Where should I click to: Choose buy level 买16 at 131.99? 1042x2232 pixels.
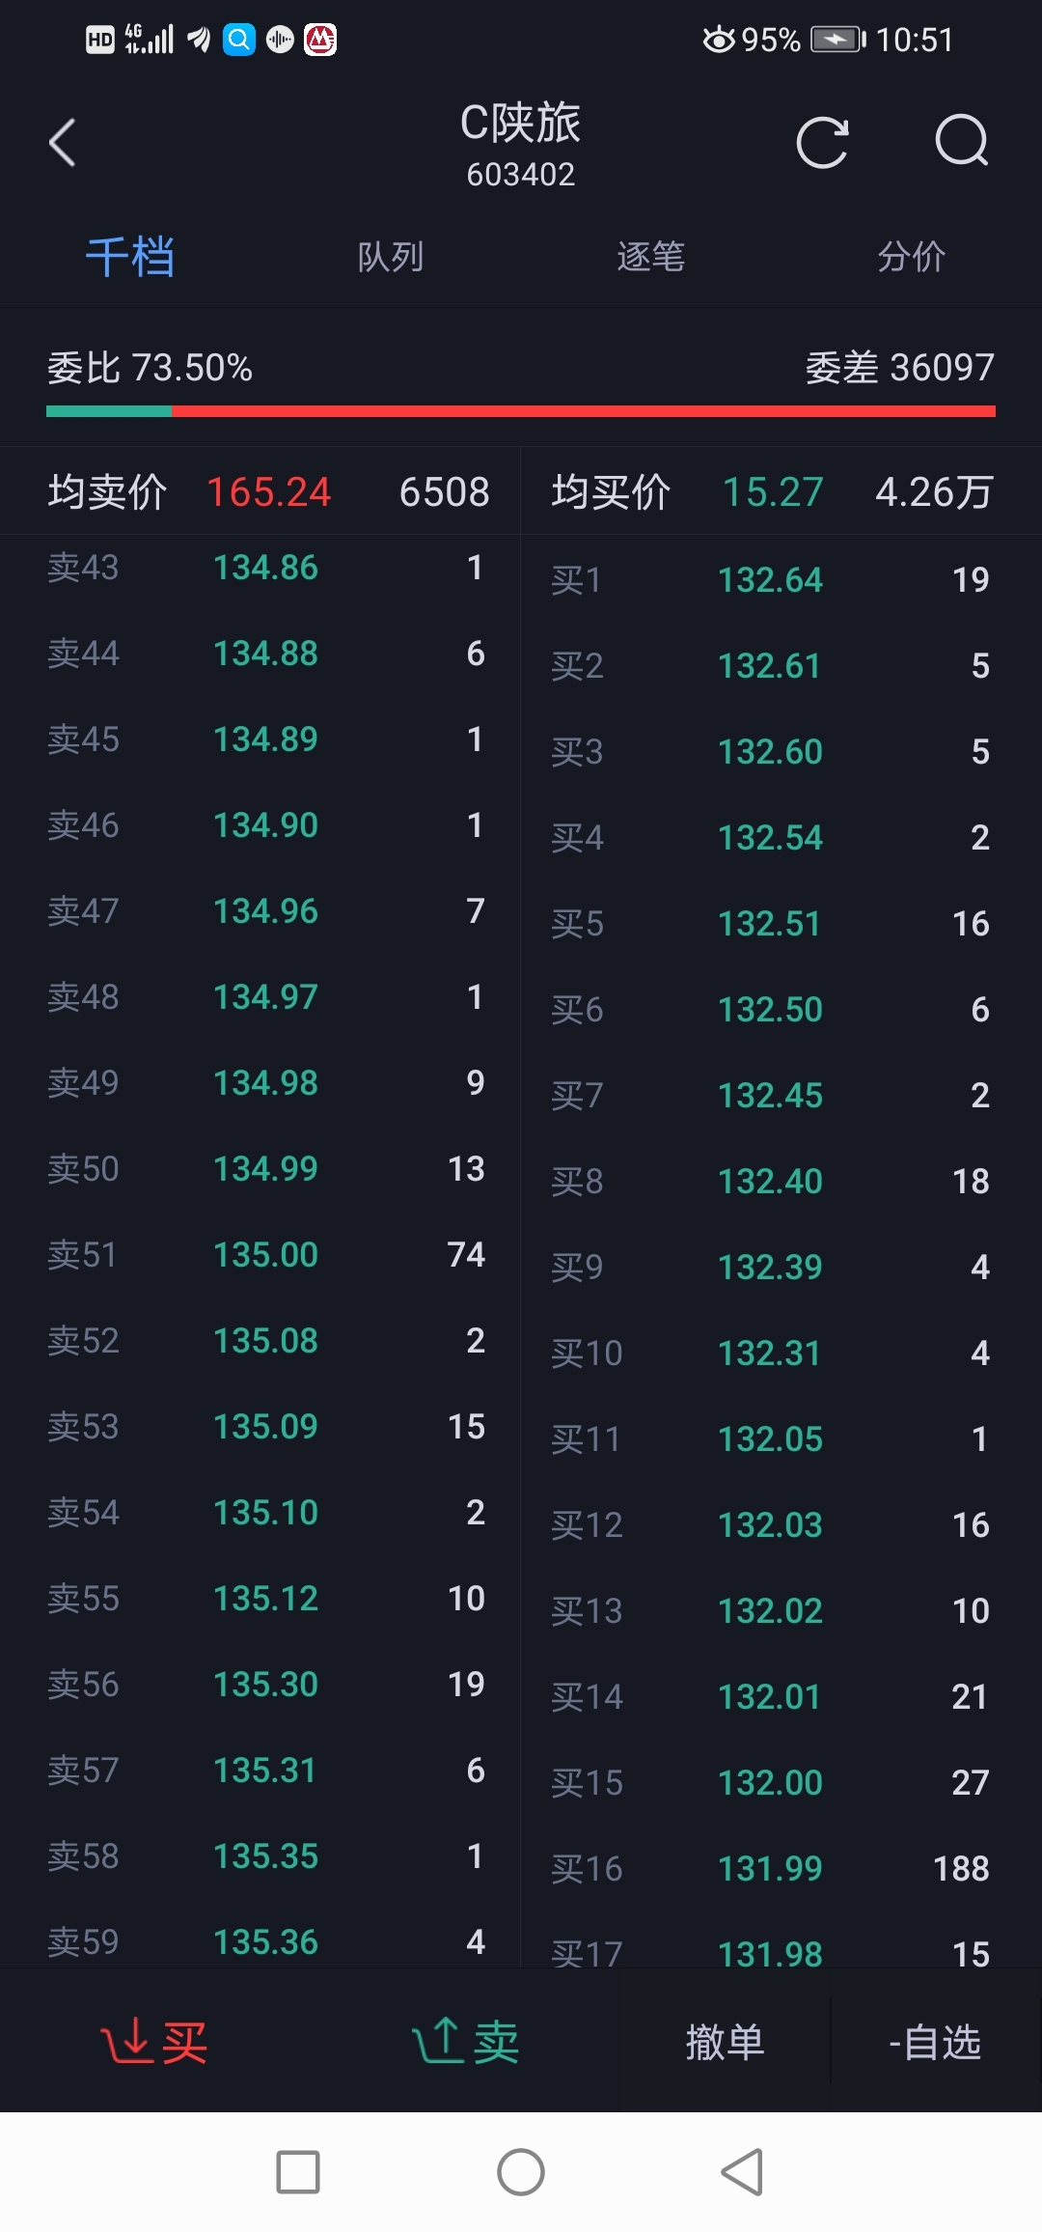(x=770, y=1869)
